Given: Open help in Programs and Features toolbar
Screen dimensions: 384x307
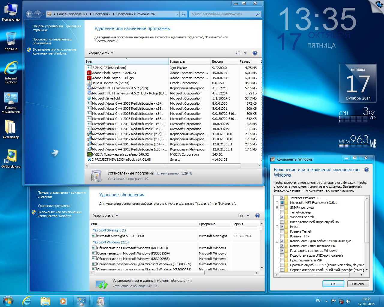Looking at the screenshot, I should tap(255, 53).
